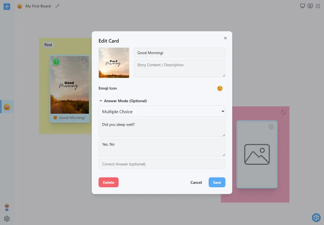Click the blue plus add button
This screenshot has height=225, width=324.
(x=7, y=6)
